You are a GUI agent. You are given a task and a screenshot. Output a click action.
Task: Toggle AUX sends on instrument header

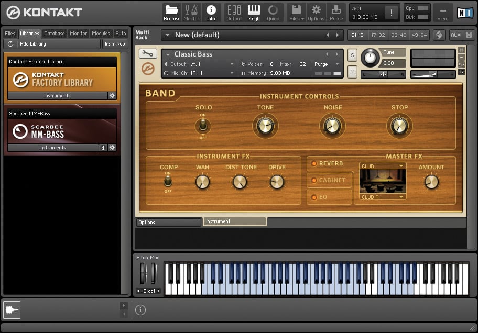pyautogui.click(x=462, y=64)
